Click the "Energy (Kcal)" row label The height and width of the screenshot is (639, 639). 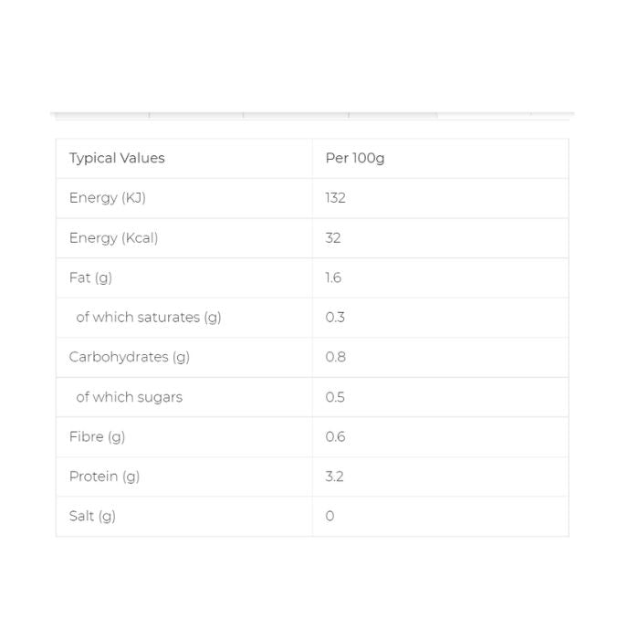(113, 238)
